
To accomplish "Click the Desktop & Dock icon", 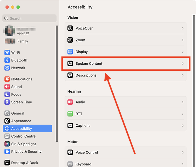I will 7,163.
